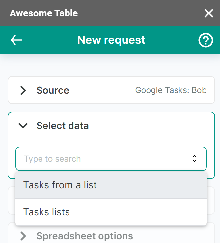Choose "Tasks lists" option

click(x=46, y=212)
